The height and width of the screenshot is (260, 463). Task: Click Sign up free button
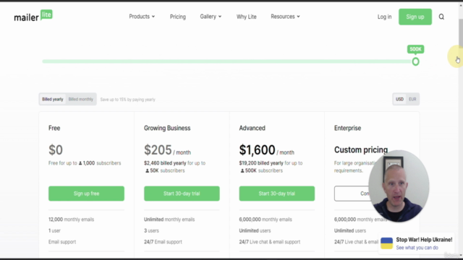click(x=86, y=194)
